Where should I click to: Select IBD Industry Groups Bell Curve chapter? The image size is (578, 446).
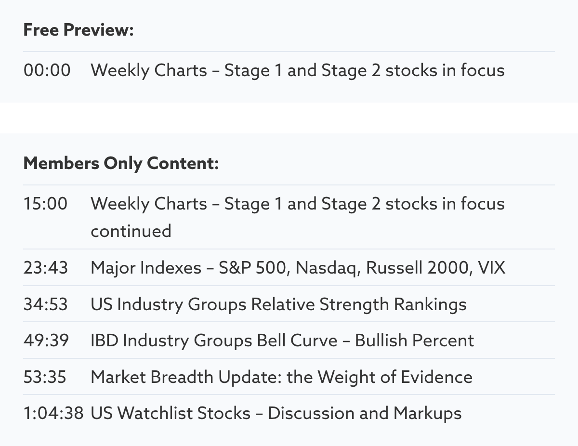coord(282,341)
